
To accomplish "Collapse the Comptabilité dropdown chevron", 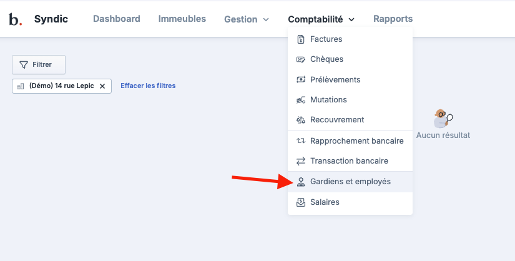I will point(351,20).
